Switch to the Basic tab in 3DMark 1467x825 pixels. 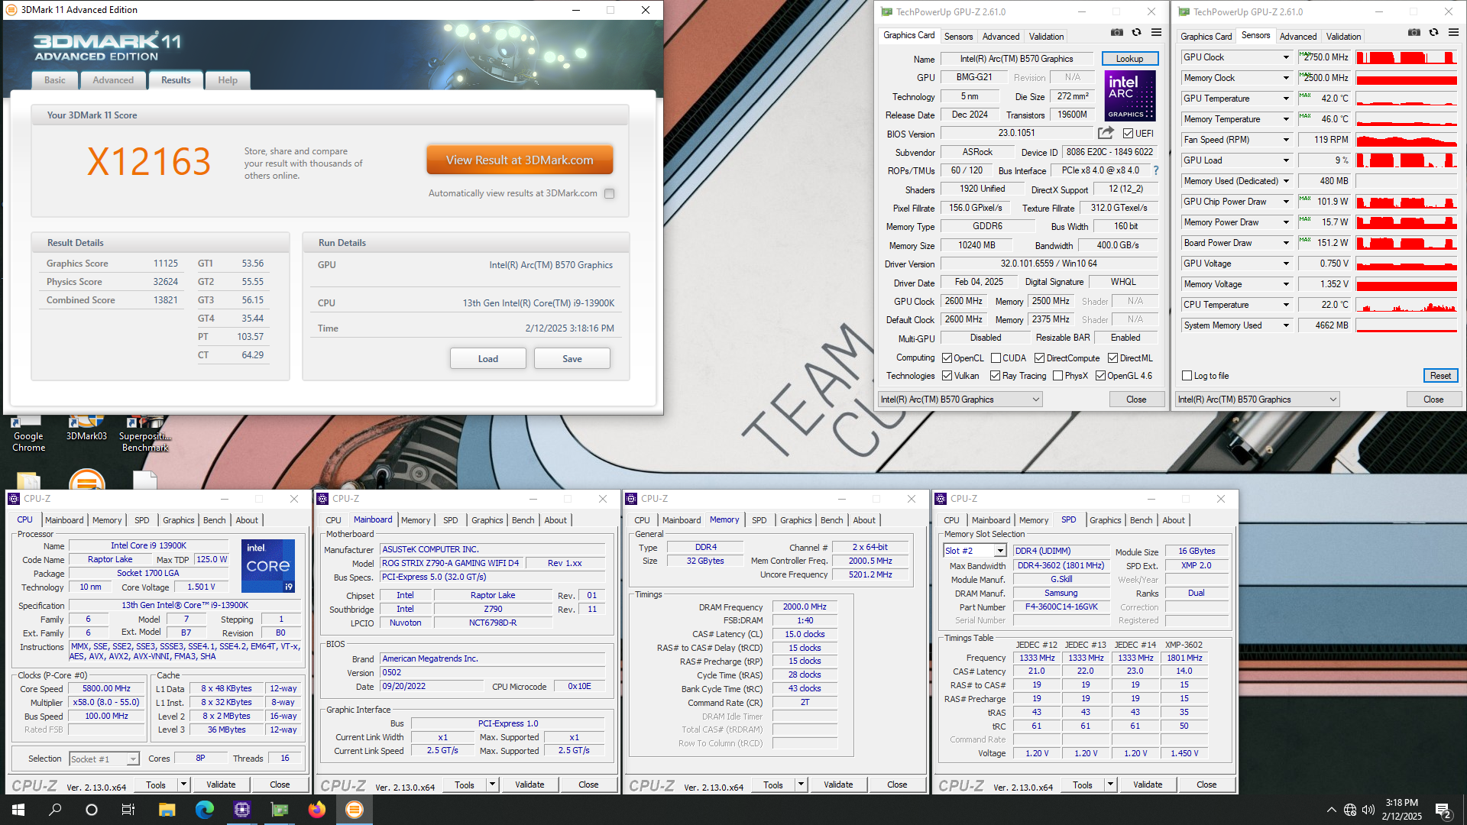55,80
